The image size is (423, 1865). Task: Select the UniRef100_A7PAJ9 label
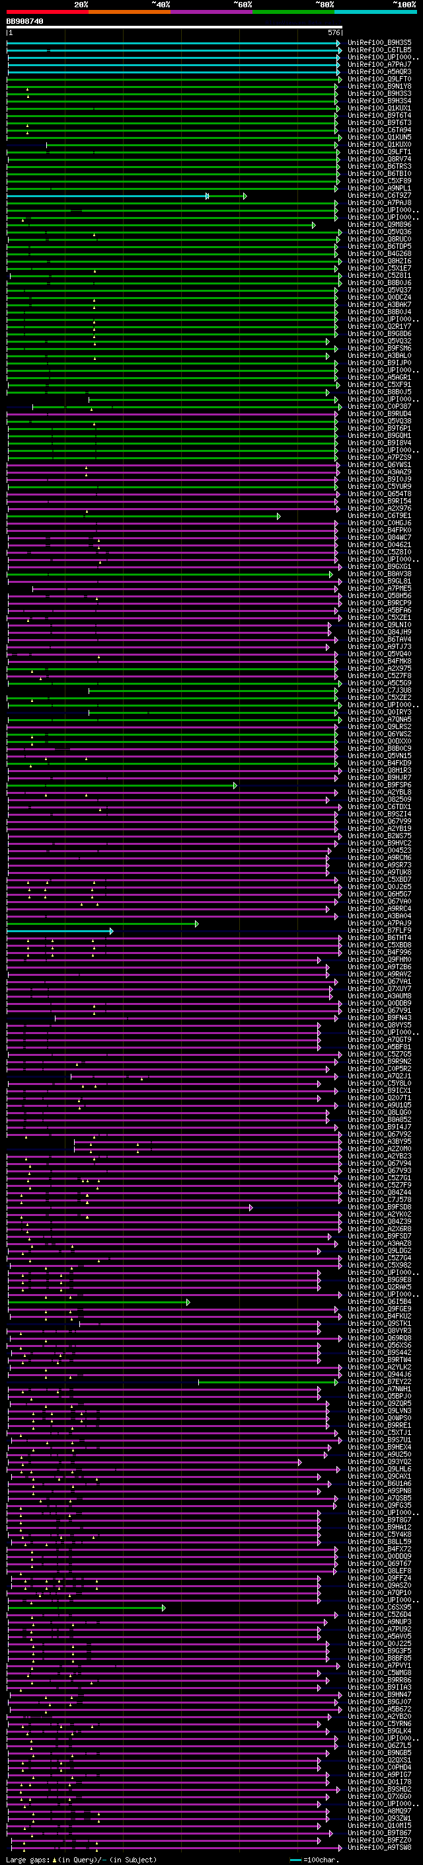(x=379, y=923)
